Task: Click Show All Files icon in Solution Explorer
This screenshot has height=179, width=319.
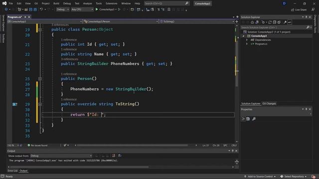Action: 279,22
